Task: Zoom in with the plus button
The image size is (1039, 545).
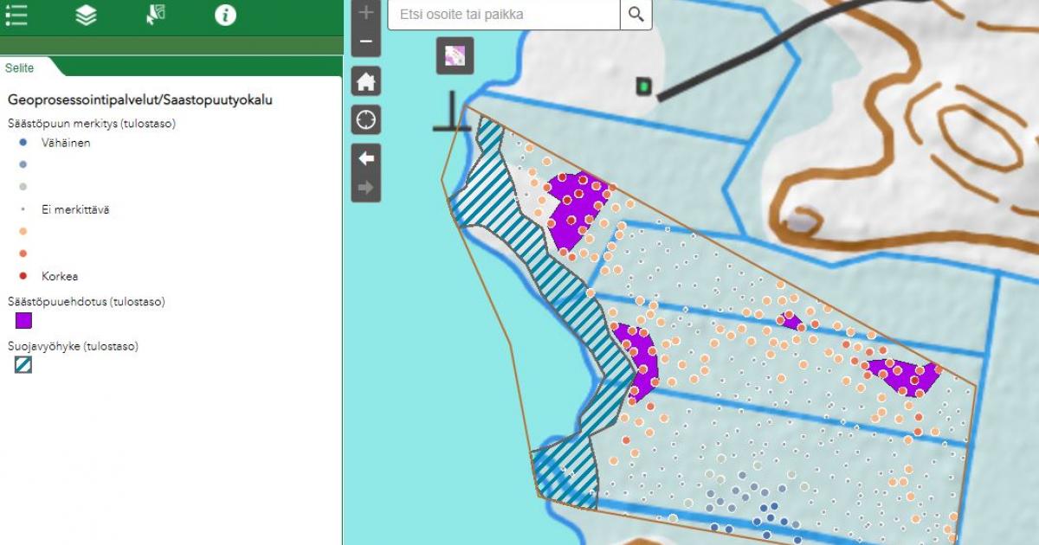Action: coord(366,12)
